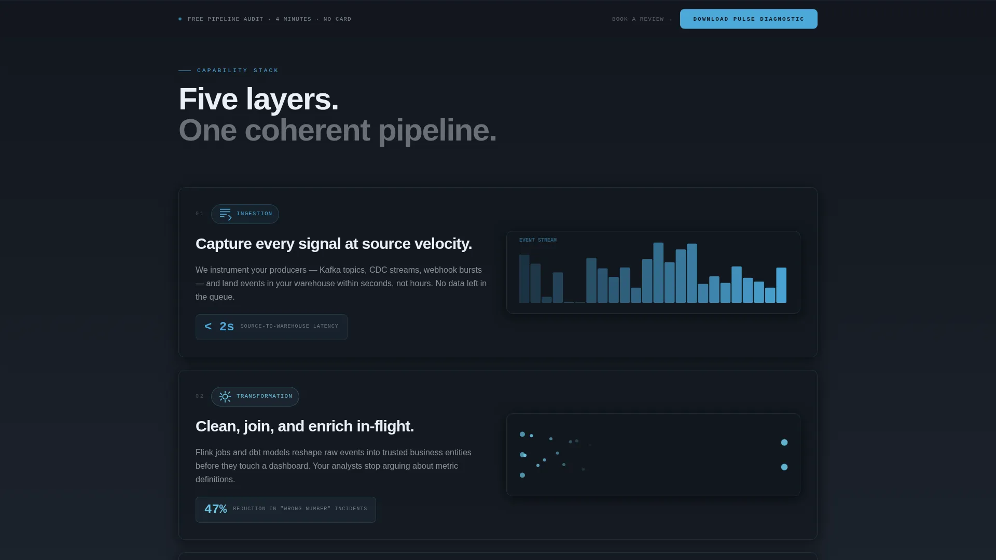996x560 pixels.
Task: Click 'One coherent pipeline.' heading
Action: [x=338, y=130]
